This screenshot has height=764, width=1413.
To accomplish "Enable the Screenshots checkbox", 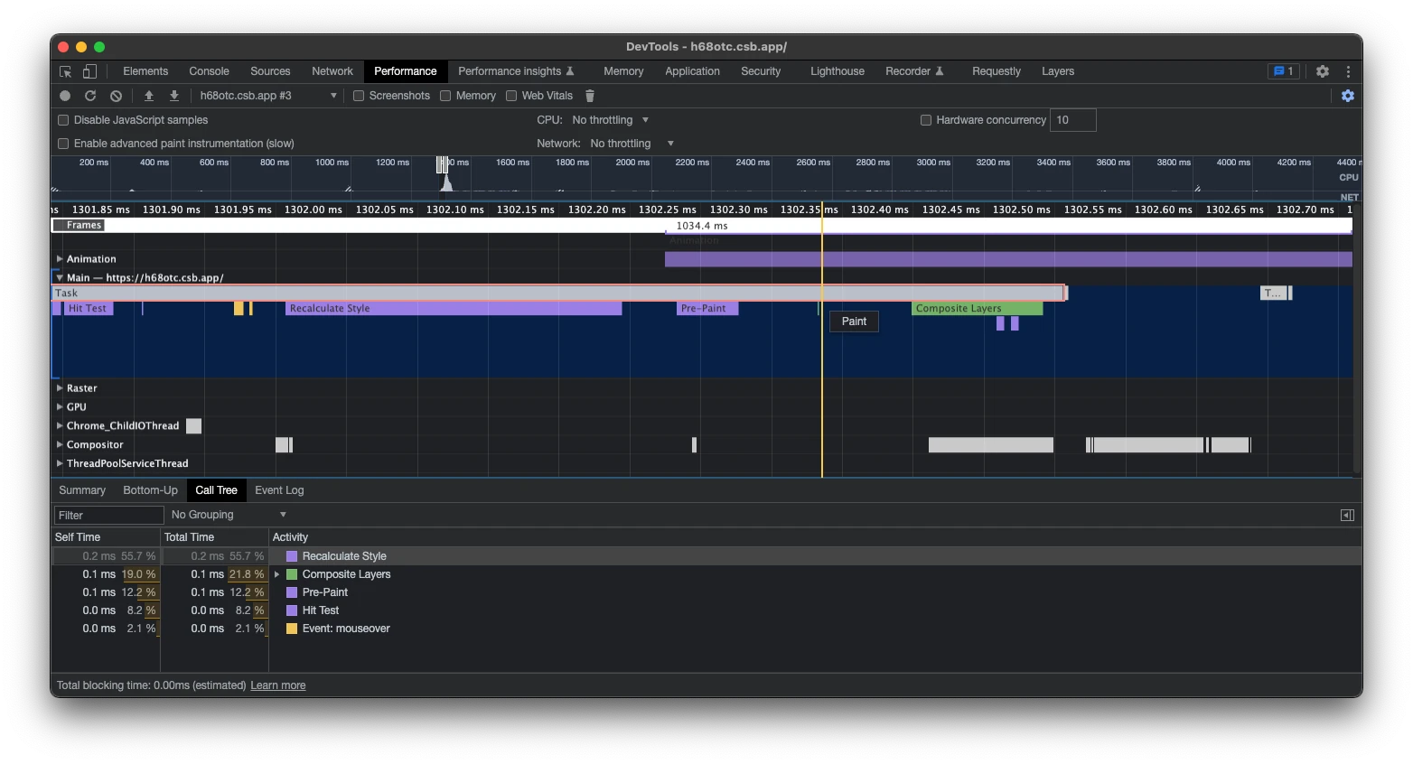I will [359, 96].
